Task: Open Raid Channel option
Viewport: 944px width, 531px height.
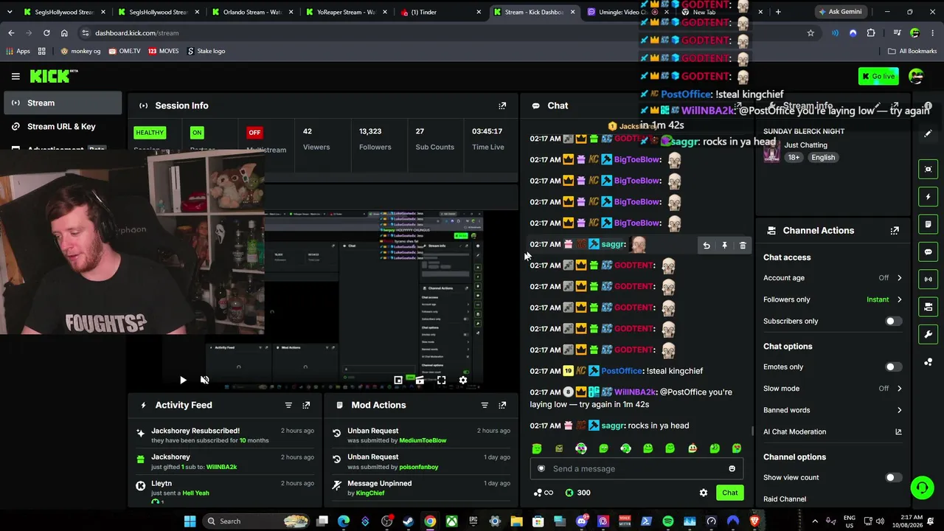Action: pyautogui.click(x=785, y=499)
